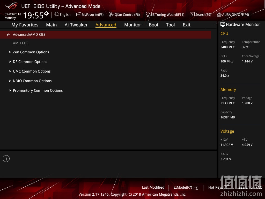The height and width of the screenshot is (199, 265).
Task: Click CPU frequency value 3400 MHz
Action: 227,47
